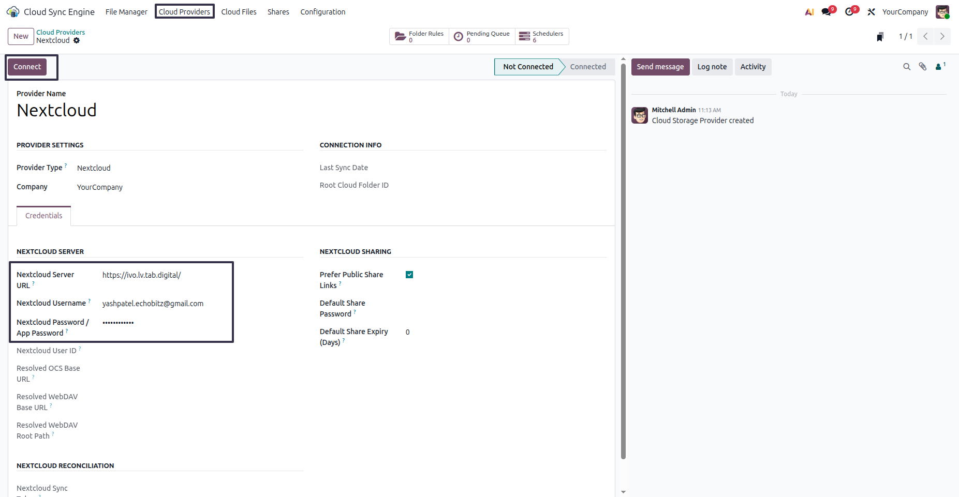Click the Default Share Expiry value field
The height and width of the screenshot is (497, 959).
coord(506,332)
